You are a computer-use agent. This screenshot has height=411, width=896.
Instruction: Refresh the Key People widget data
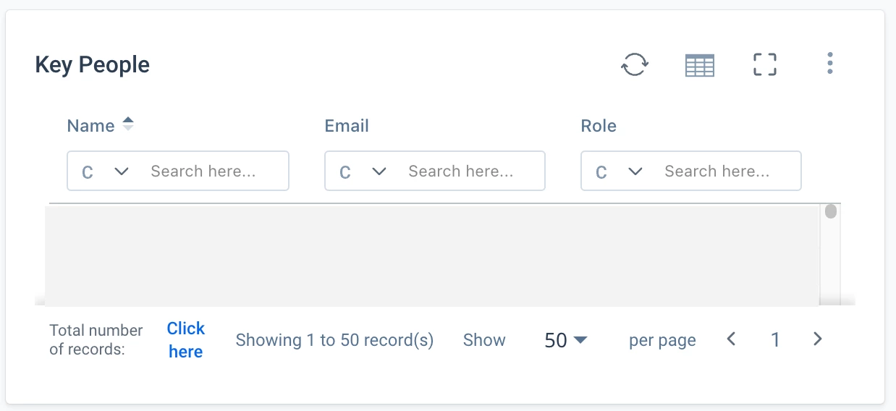click(x=635, y=64)
